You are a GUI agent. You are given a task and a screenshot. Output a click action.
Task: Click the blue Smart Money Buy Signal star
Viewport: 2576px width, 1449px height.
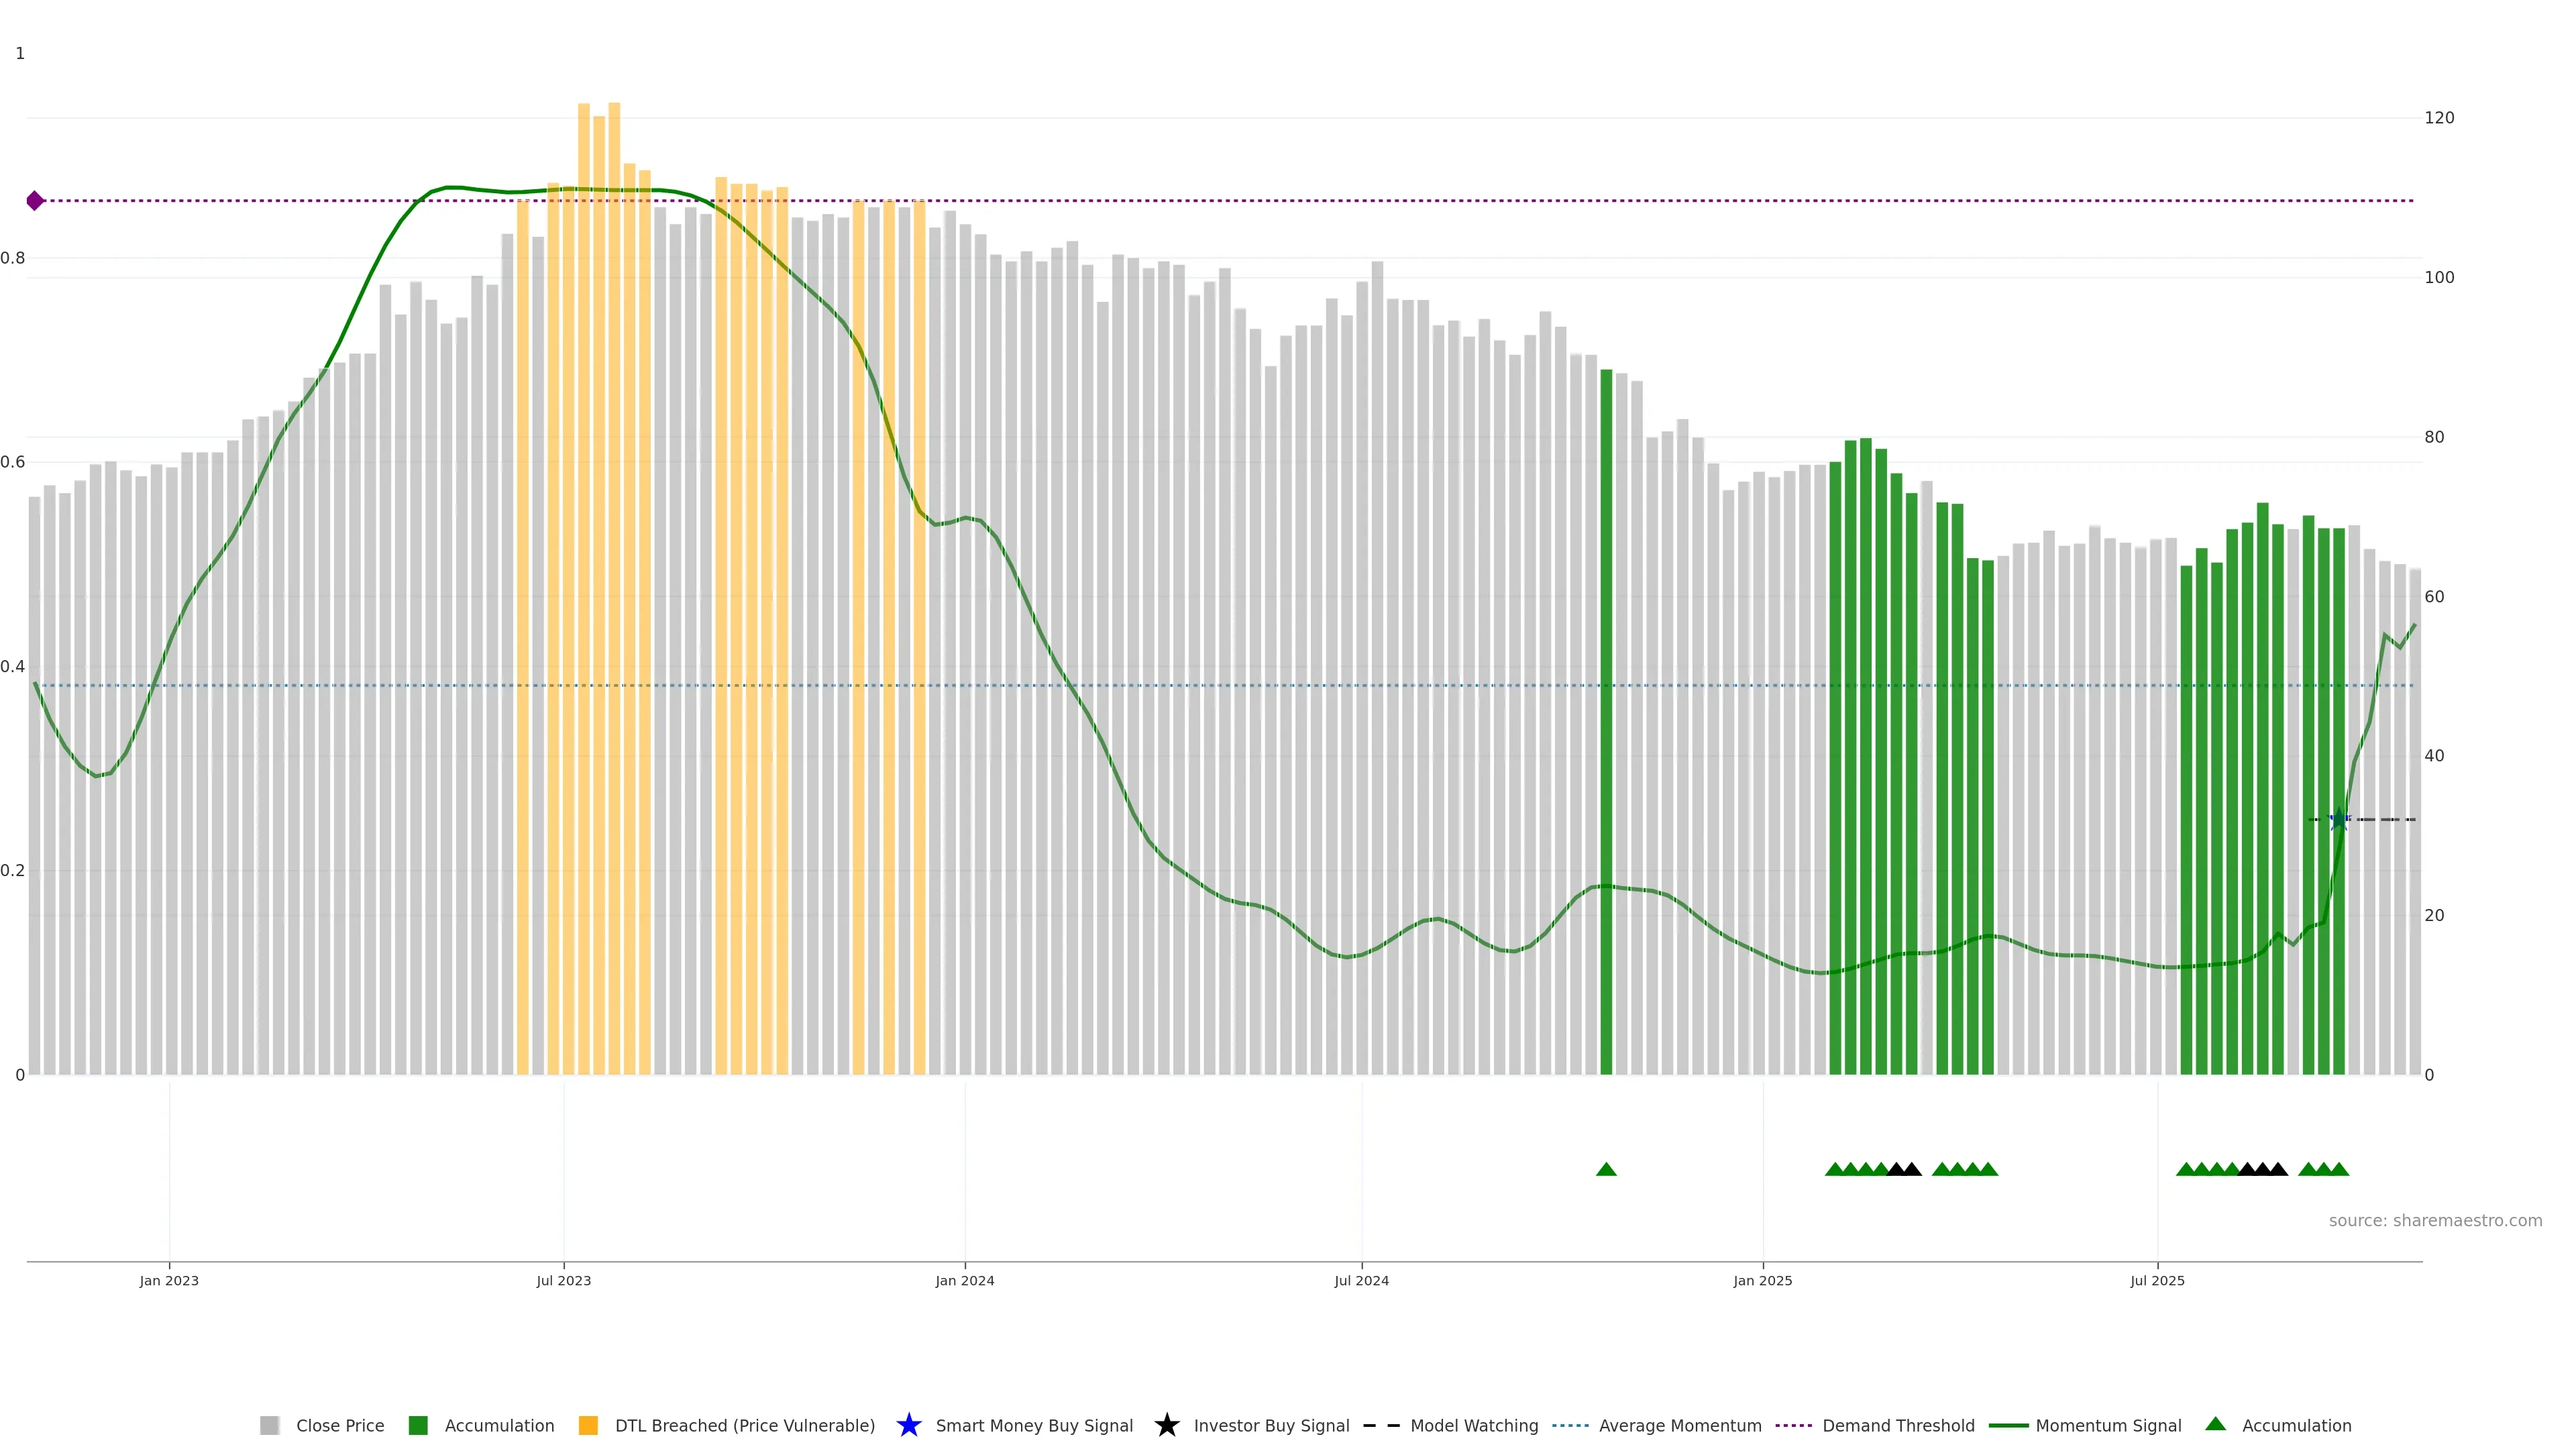point(908,1425)
